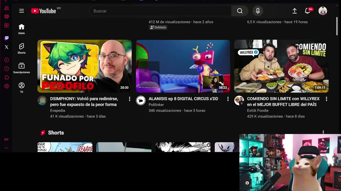Open GX Cleaner broom icon

pyautogui.click(x=7, y=8)
